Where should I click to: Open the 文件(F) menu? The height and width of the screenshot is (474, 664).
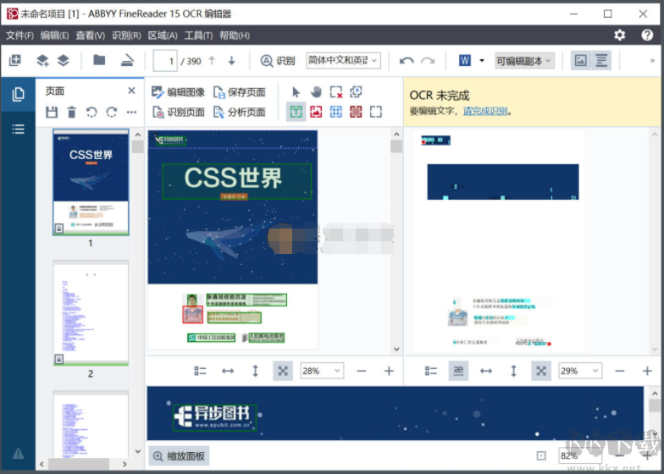coord(19,36)
